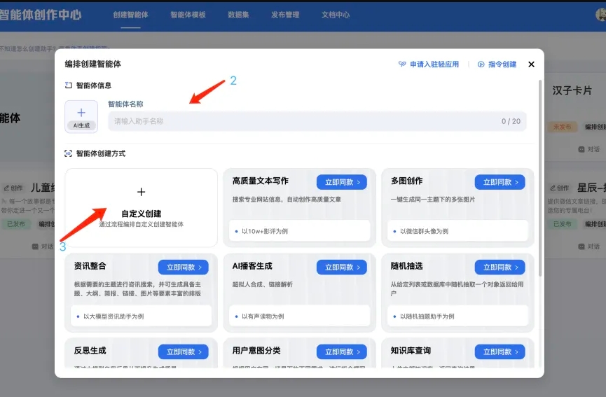Click 立即同款 for AI播客生成

point(341,267)
